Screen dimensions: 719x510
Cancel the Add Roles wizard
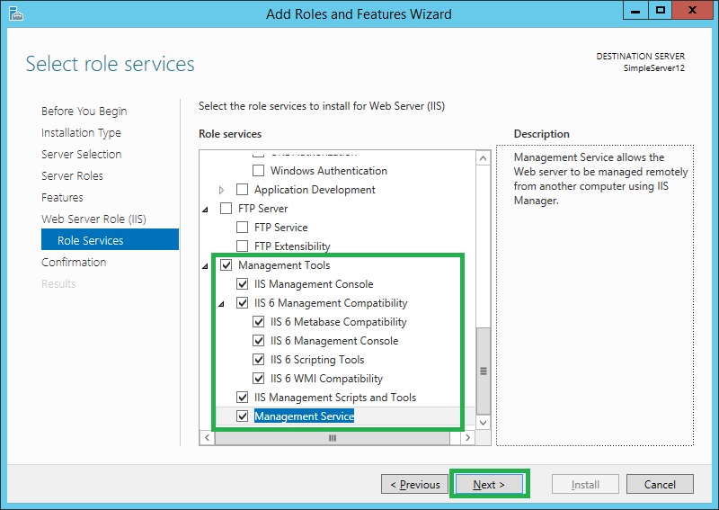pos(660,484)
